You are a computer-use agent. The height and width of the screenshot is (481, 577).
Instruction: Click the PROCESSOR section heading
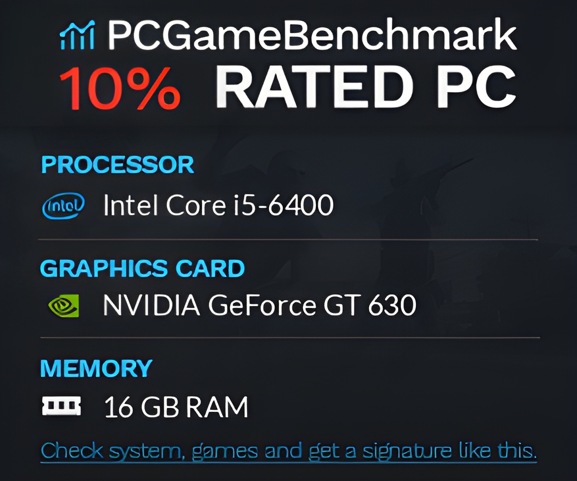pyautogui.click(x=117, y=165)
